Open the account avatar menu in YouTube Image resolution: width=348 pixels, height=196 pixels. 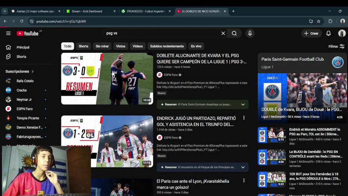click(342, 33)
